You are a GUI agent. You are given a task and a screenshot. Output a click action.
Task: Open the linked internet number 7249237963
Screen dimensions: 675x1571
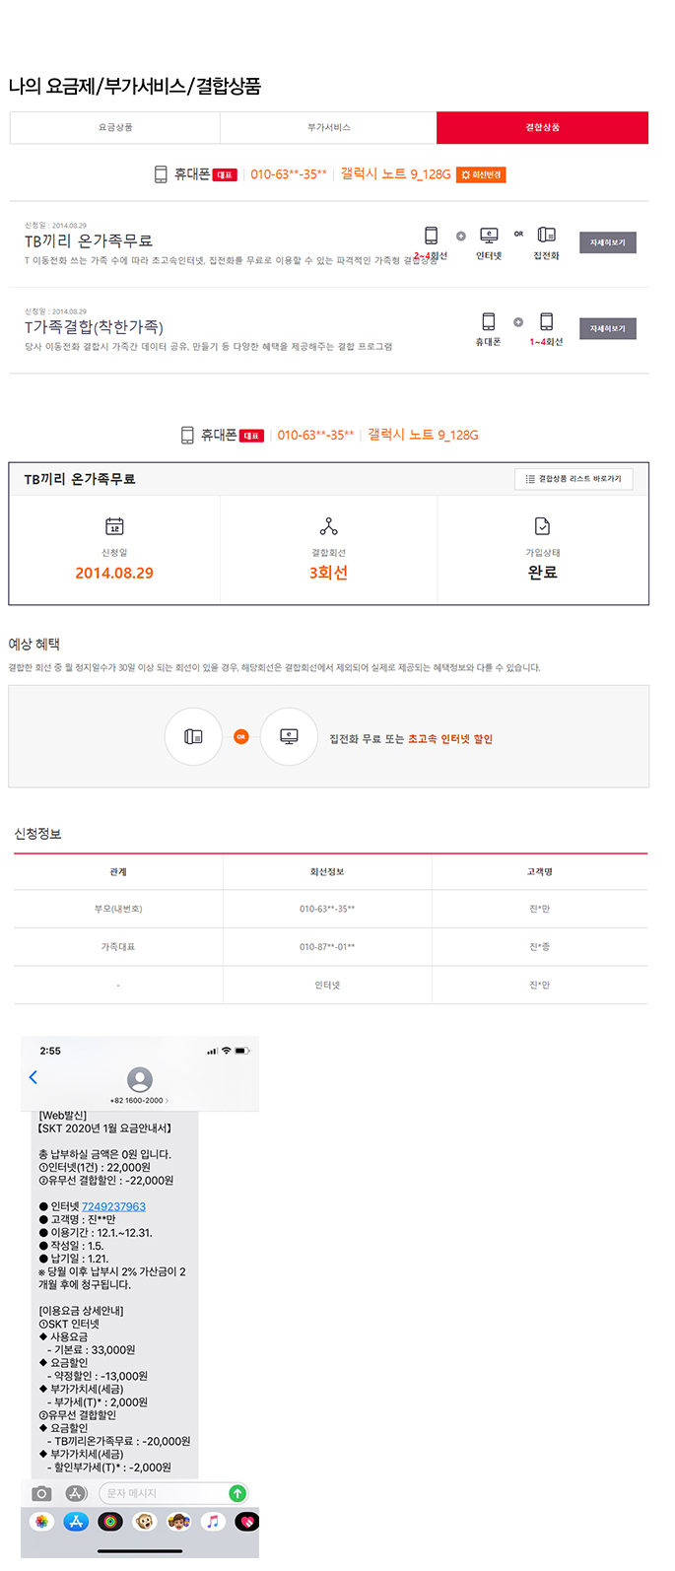(113, 1206)
